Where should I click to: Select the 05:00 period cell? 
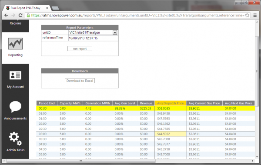tap(43, 155)
